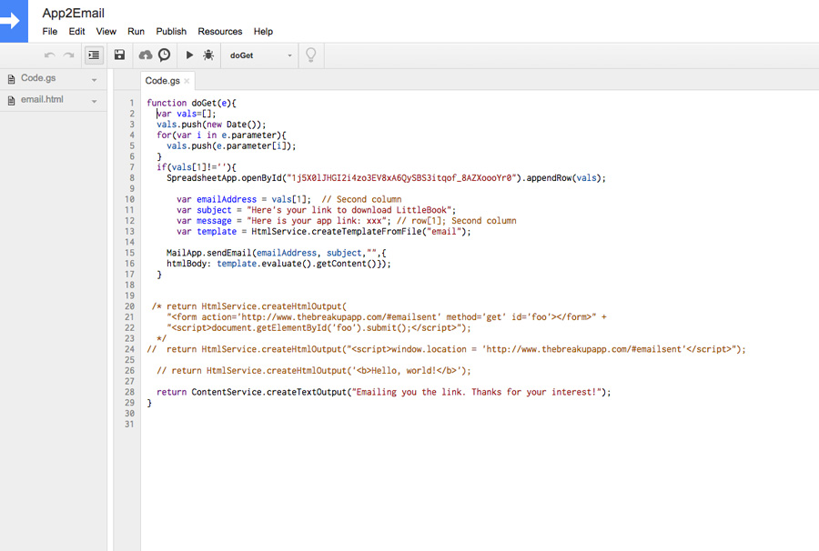The height and width of the screenshot is (551, 819).
Task: Switch to the Code.gs editor tab
Action: 163,81
